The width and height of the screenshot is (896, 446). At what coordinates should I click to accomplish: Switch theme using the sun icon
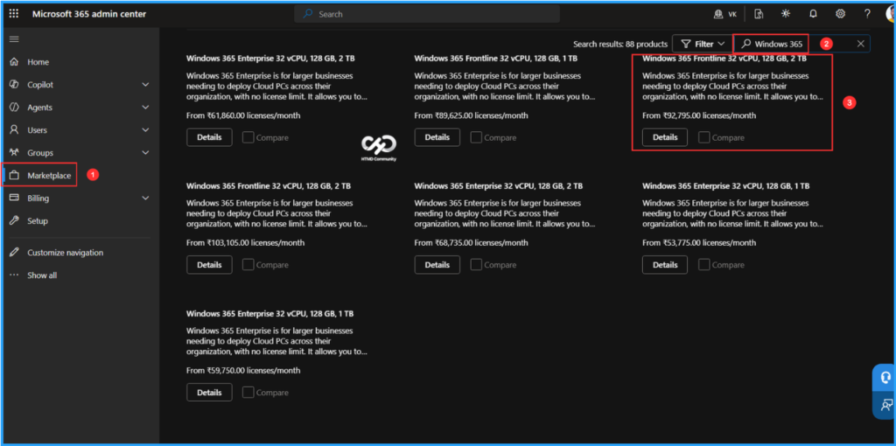(787, 14)
